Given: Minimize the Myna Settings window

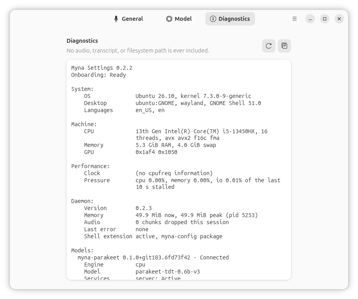Looking at the screenshot, I should point(310,19).
